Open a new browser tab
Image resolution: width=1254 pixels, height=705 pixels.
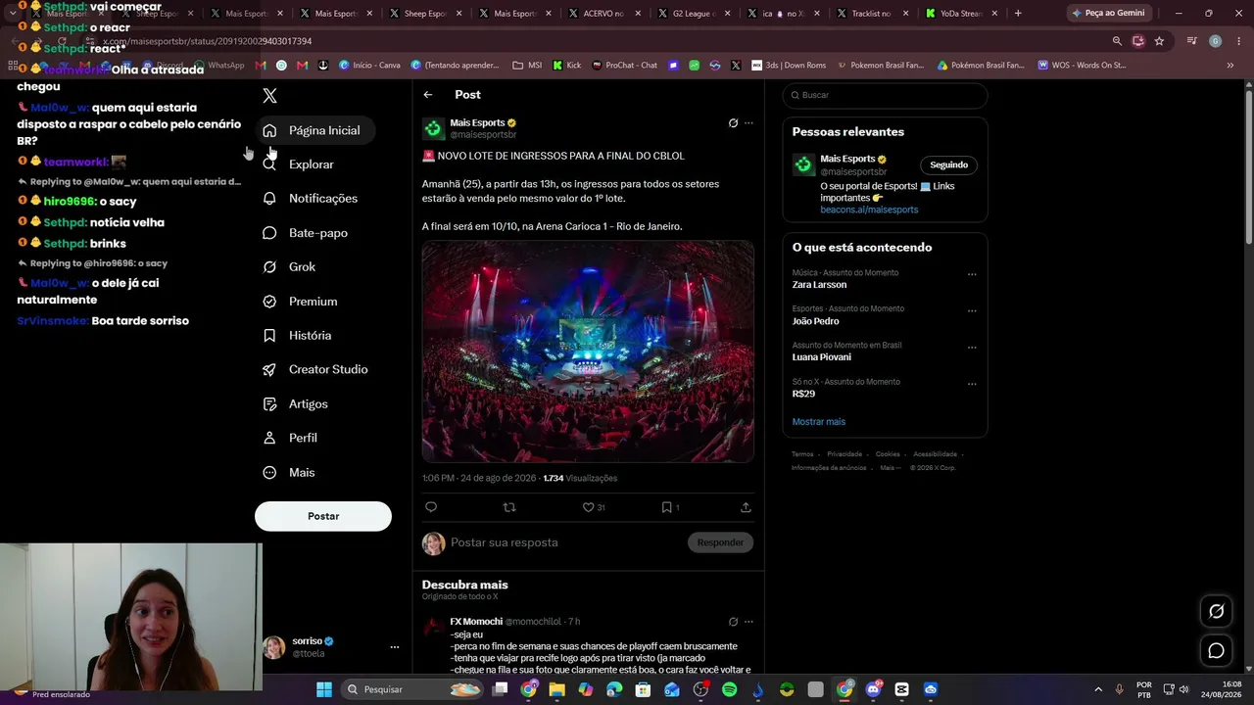(x=1018, y=14)
